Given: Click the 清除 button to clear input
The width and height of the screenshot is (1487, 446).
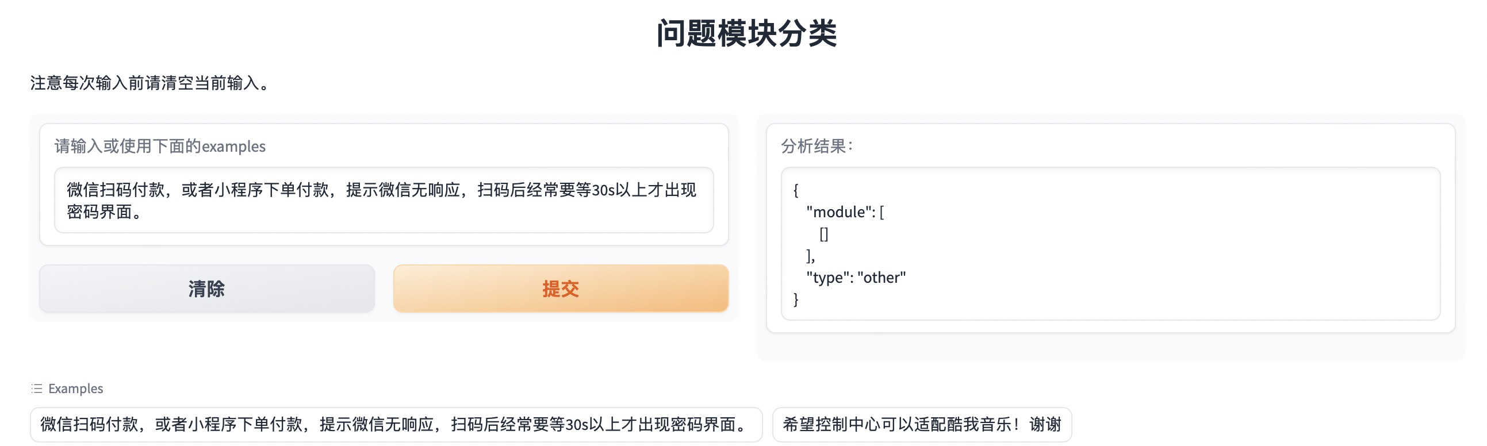Looking at the screenshot, I should point(206,289).
